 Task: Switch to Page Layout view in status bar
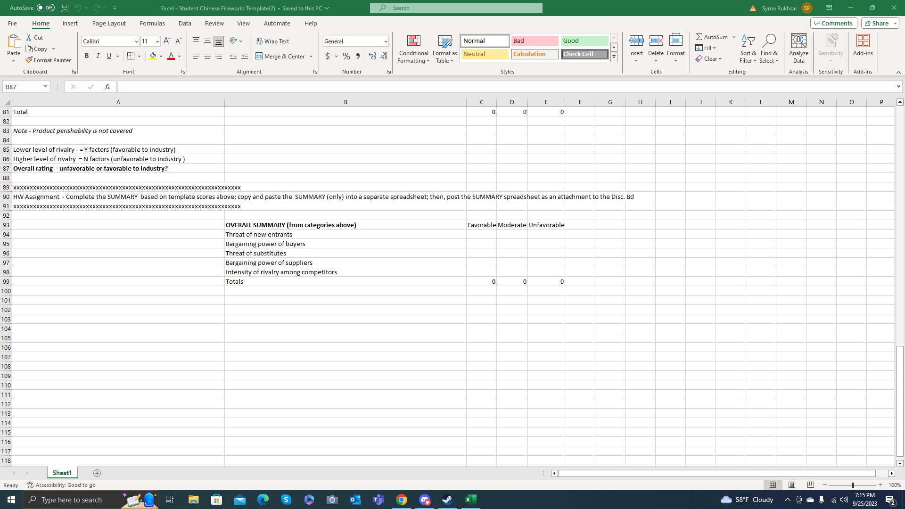point(792,485)
